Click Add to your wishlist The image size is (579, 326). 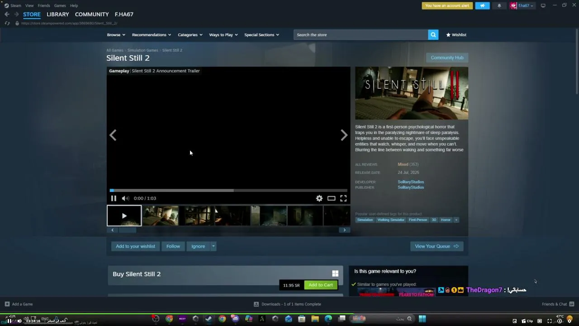(x=135, y=246)
